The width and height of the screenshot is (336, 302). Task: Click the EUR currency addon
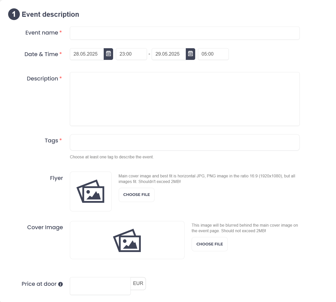point(138,283)
